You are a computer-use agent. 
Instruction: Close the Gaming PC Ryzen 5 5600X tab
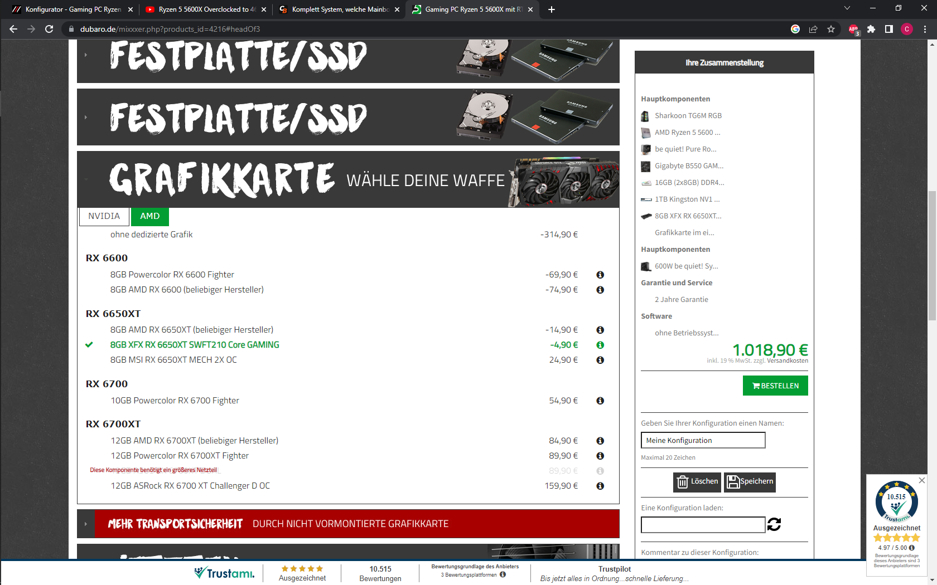point(530,9)
